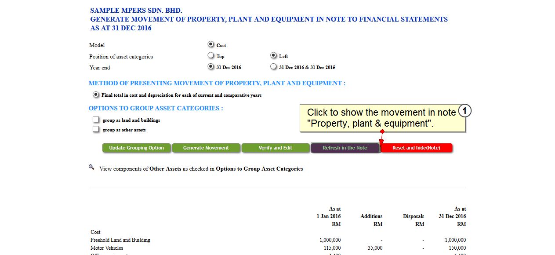Click the numbered step 1 circle badge
The image size is (555, 255).
point(464,111)
